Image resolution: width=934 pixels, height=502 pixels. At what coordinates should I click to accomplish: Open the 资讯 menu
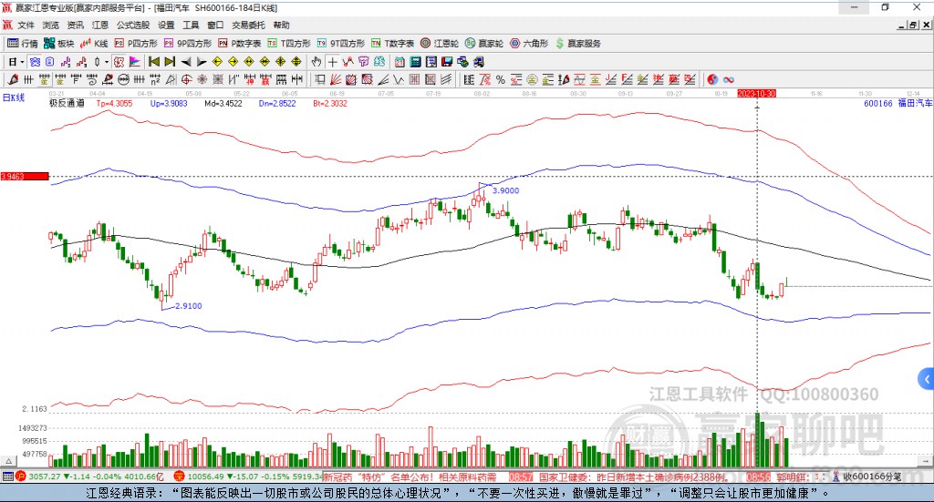coord(75,25)
